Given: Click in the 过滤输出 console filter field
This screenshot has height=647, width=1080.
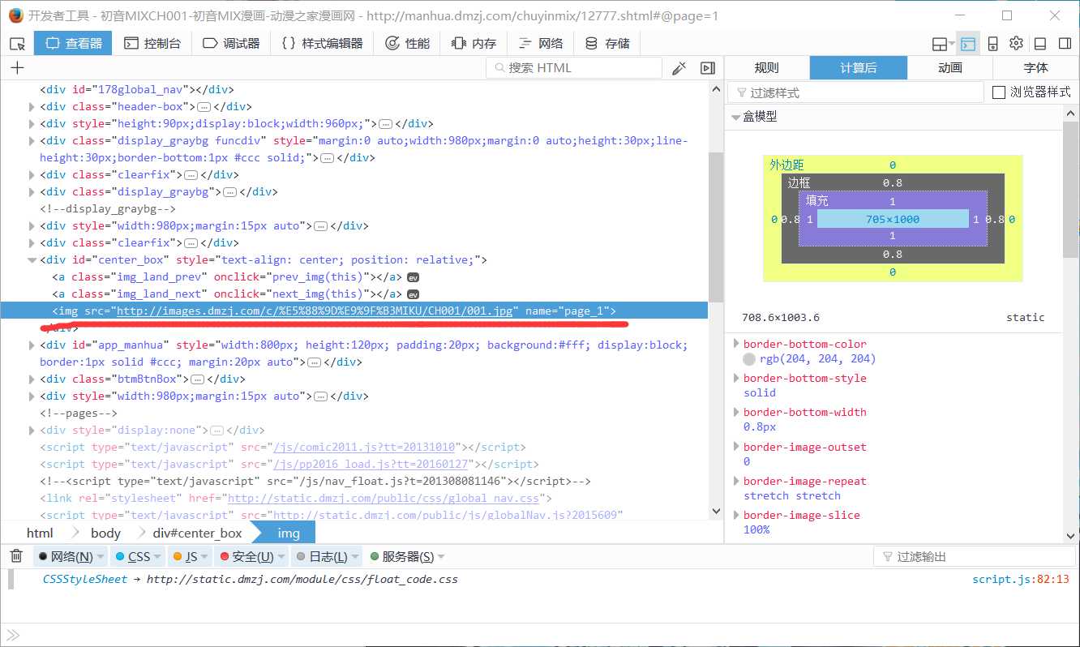Looking at the screenshot, I should 973,557.
